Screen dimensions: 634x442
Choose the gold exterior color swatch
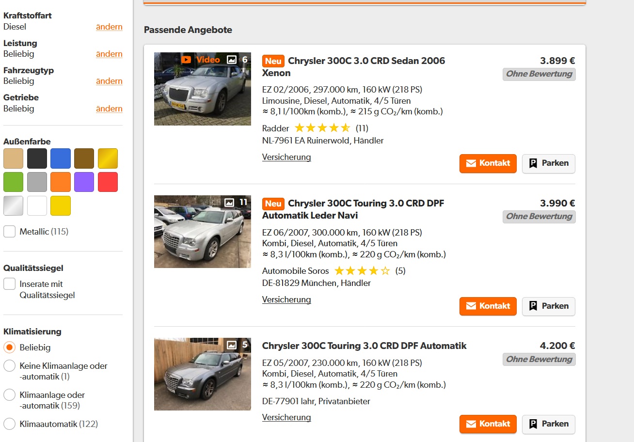pyautogui.click(x=108, y=158)
